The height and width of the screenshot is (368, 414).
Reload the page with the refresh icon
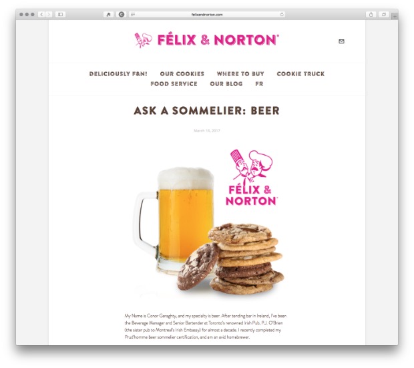(x=282, y=14)
